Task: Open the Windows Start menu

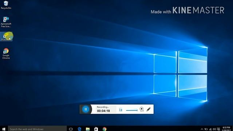Action: [x=4, y=129]
